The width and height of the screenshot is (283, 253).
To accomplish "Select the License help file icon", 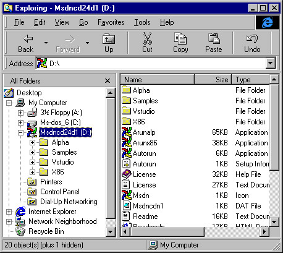I will point(126,174).
